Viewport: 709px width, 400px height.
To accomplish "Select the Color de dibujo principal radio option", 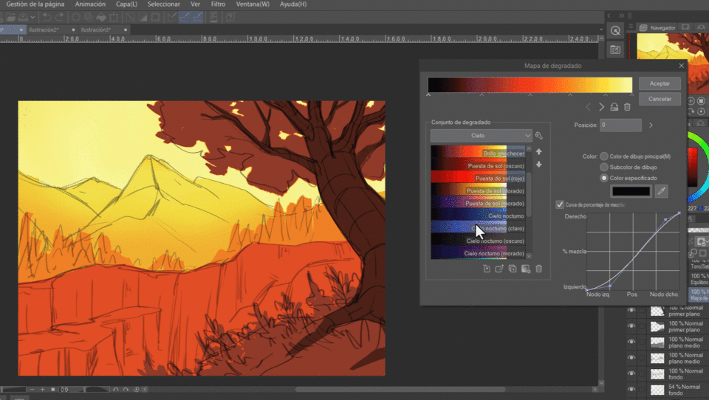I will pyautogui.click(x=604, y=156).
